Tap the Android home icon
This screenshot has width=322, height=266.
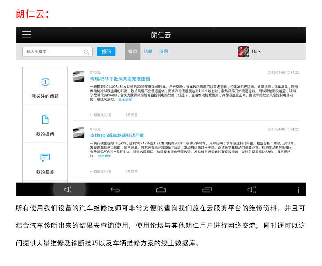click(161, 190)
